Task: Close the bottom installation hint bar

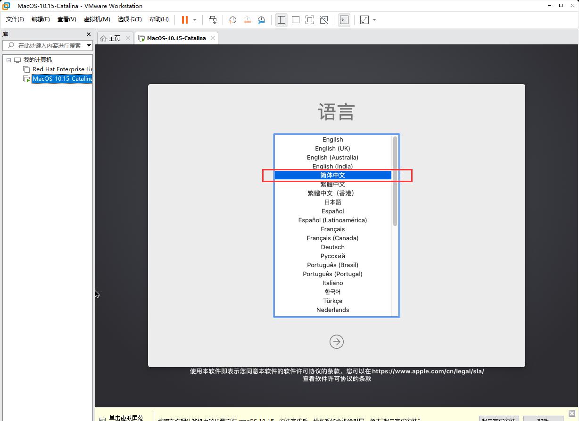Action: point(572,413)
